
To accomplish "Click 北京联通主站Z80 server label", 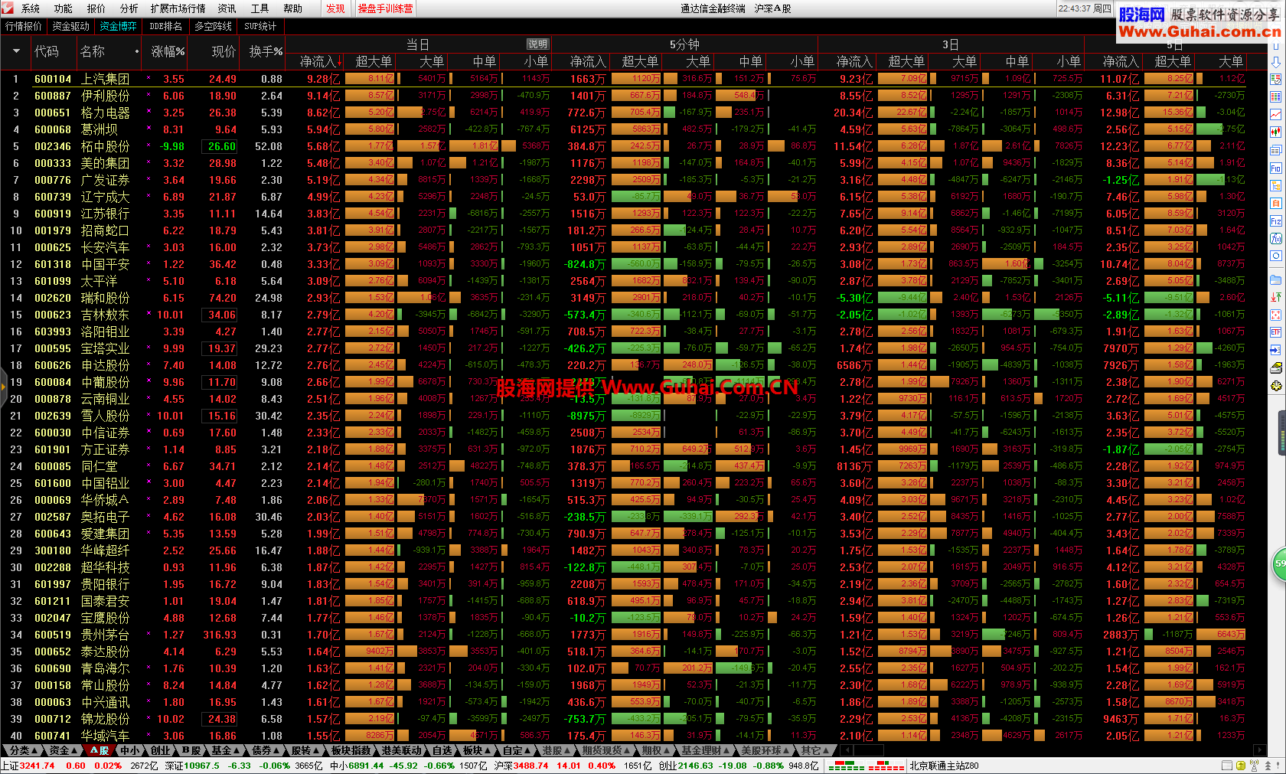I will click(x=943, y=766).
